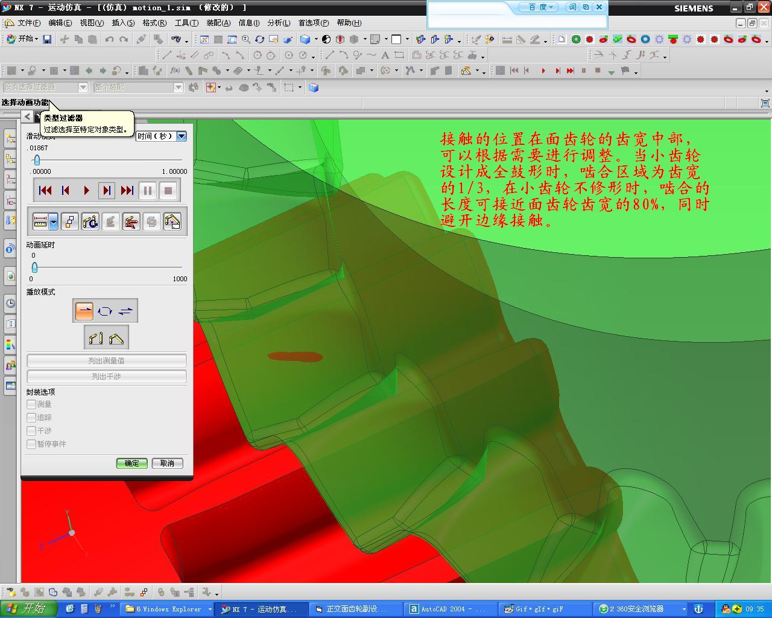This screenshot has width=772, height=618.
Task: Toggle the 干涉 checkbox
Action: [31, 431]
